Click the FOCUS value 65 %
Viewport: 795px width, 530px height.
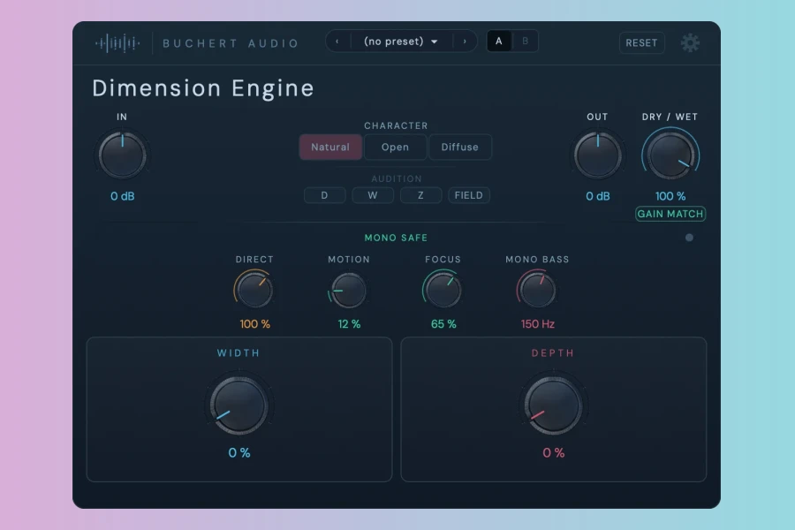[x=443, y=324]
